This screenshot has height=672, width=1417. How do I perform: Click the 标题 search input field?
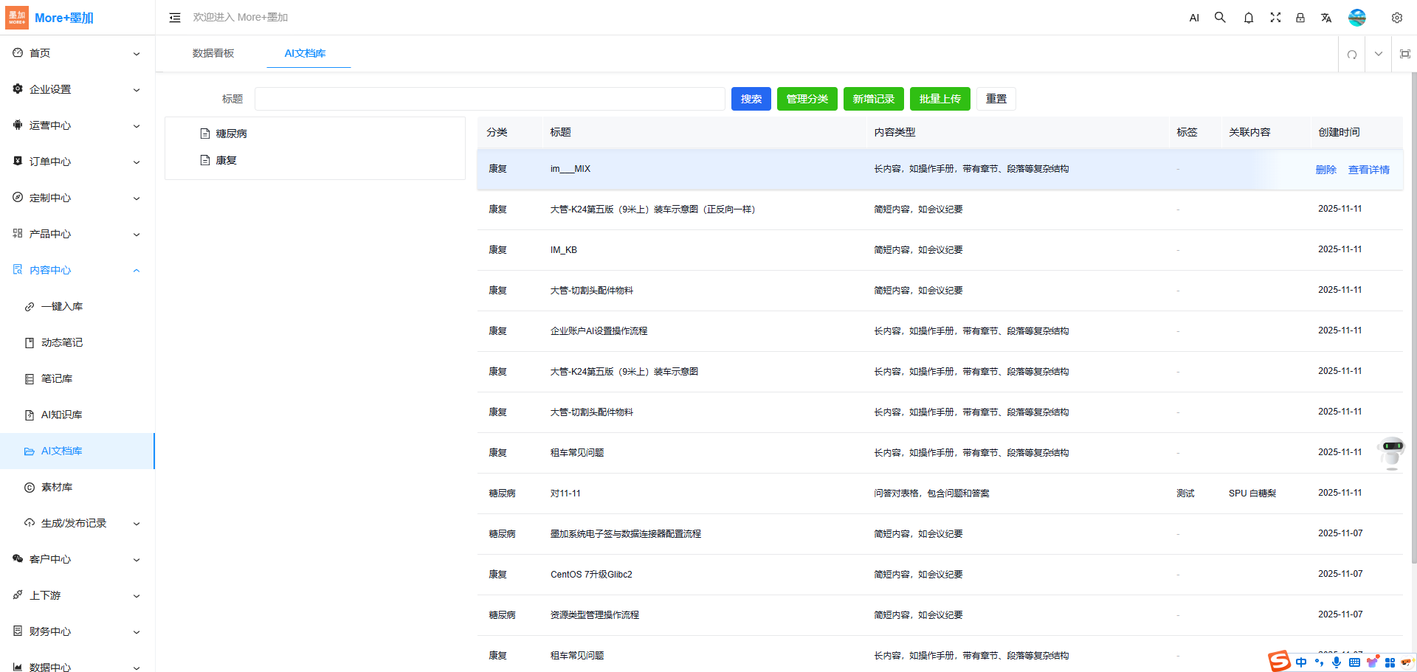(489, 99)
